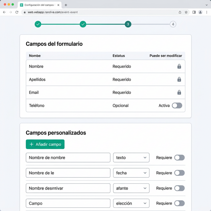Go to second completed step checkmark

(83, 24)
